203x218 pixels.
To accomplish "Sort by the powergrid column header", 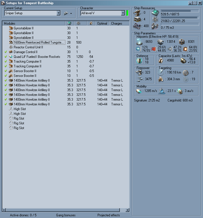I will [x=81, y=23].
